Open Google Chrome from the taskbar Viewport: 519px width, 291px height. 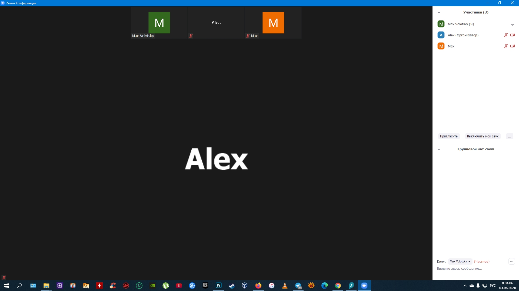point(338,286)
